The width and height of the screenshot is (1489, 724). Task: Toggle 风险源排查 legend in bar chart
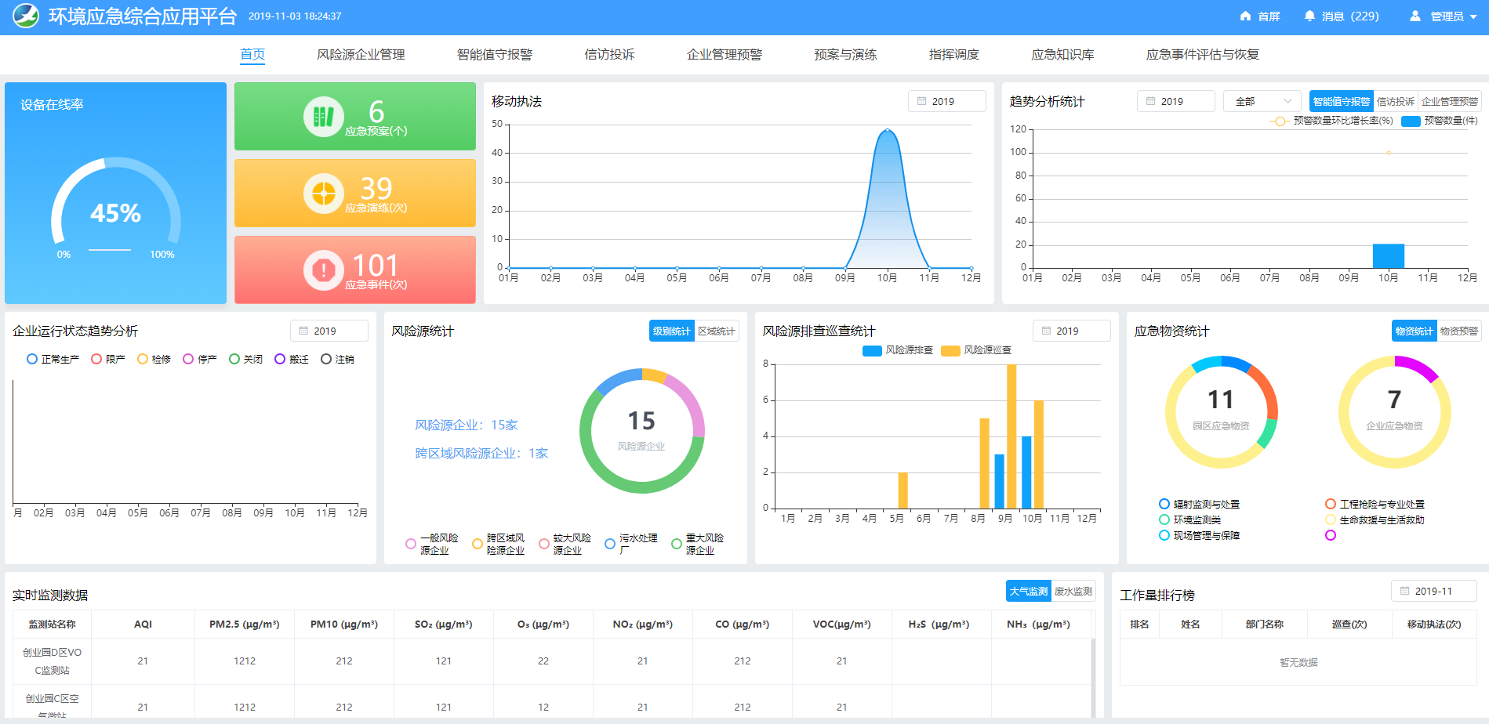coord(898,350)
